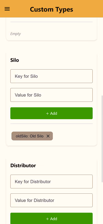Remove the oldSilo chip with its X icon
Viewport: 103px width, 224px height.
click(48, 136)
